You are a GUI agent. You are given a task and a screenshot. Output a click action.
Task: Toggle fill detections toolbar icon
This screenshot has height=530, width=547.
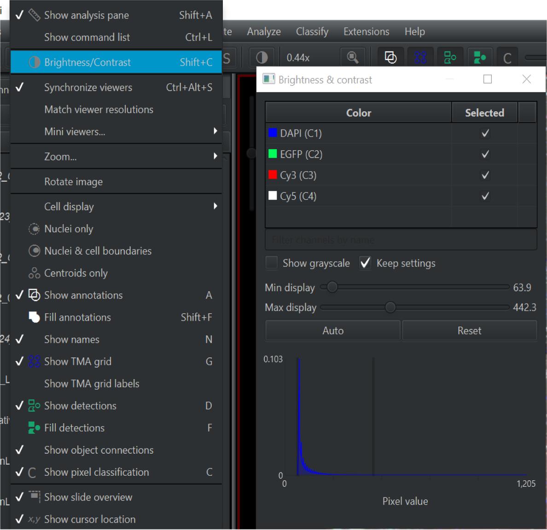pyautogui.click(x=480, y=58)
